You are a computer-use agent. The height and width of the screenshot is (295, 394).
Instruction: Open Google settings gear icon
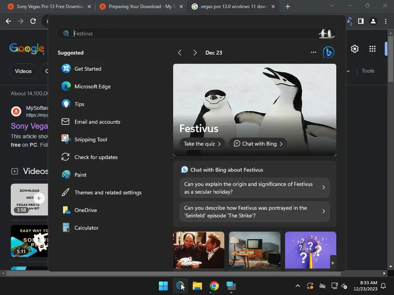pos(354,49)
